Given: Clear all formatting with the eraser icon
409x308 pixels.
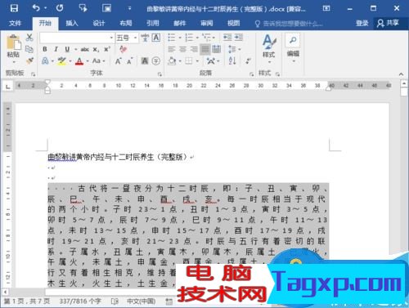Looking at the screenshot, I should point(123,49).
